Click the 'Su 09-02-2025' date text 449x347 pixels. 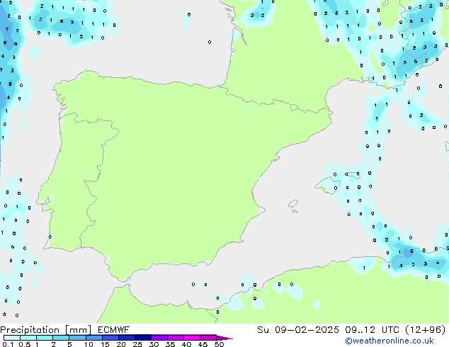coord(298,330)
